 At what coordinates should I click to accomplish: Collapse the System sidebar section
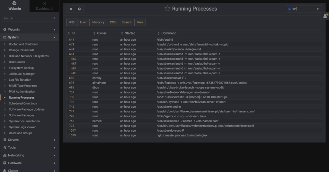(30, 37)
